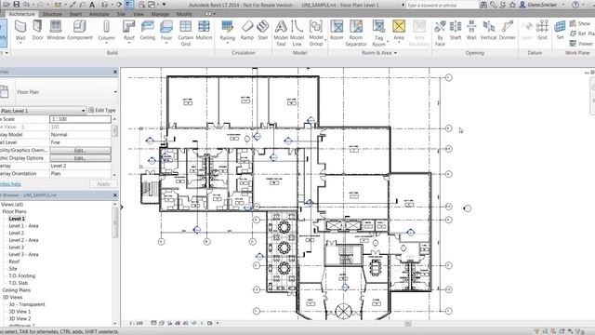
Task: Select the Room tool
Action: pos(337,31)
